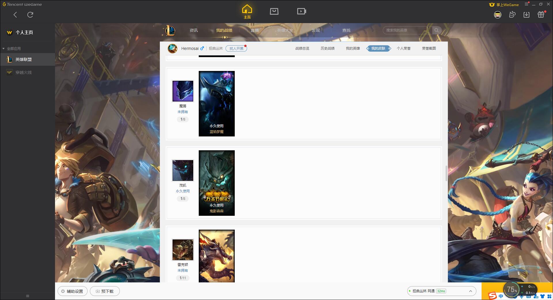Open the main hamburger menu icon
This screenshot has width=553, height=300.
(x=527, y=4)
